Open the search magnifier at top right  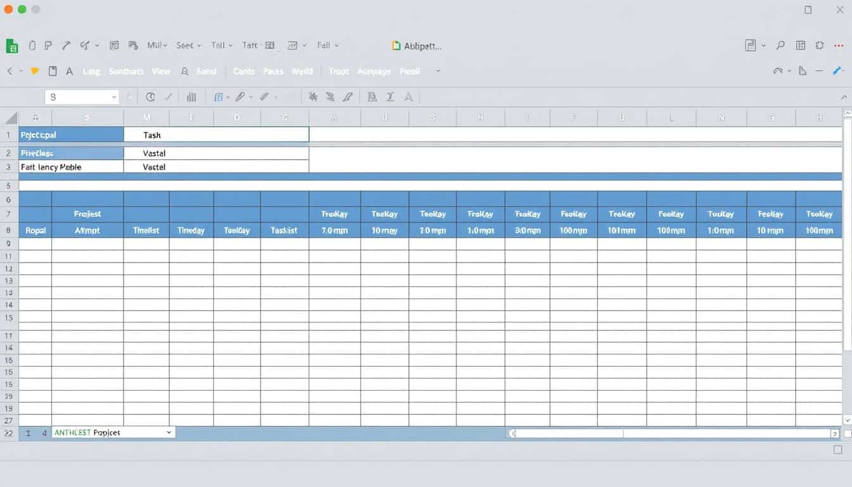click(781, 45)
